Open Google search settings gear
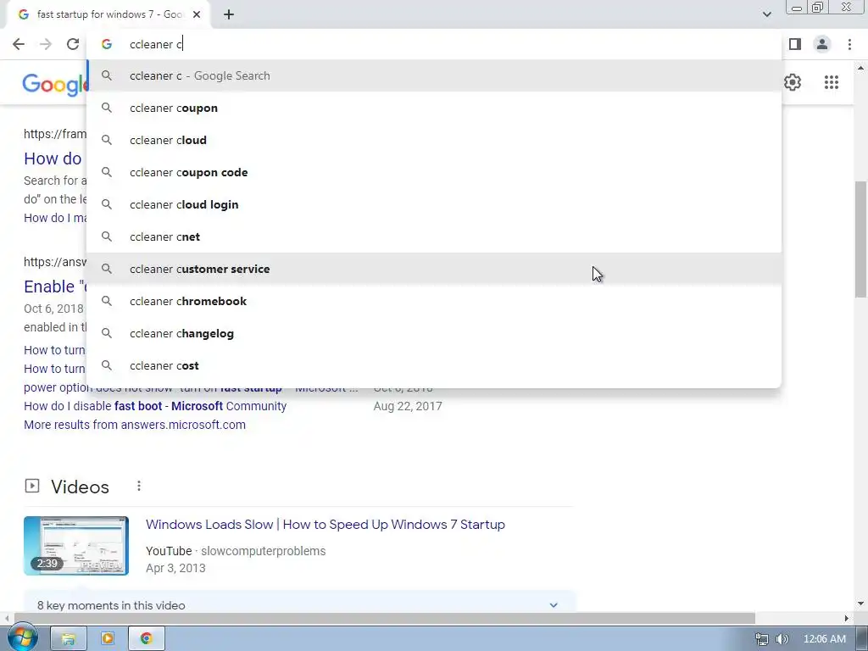868x651 pixels. (x=793, y=82)
